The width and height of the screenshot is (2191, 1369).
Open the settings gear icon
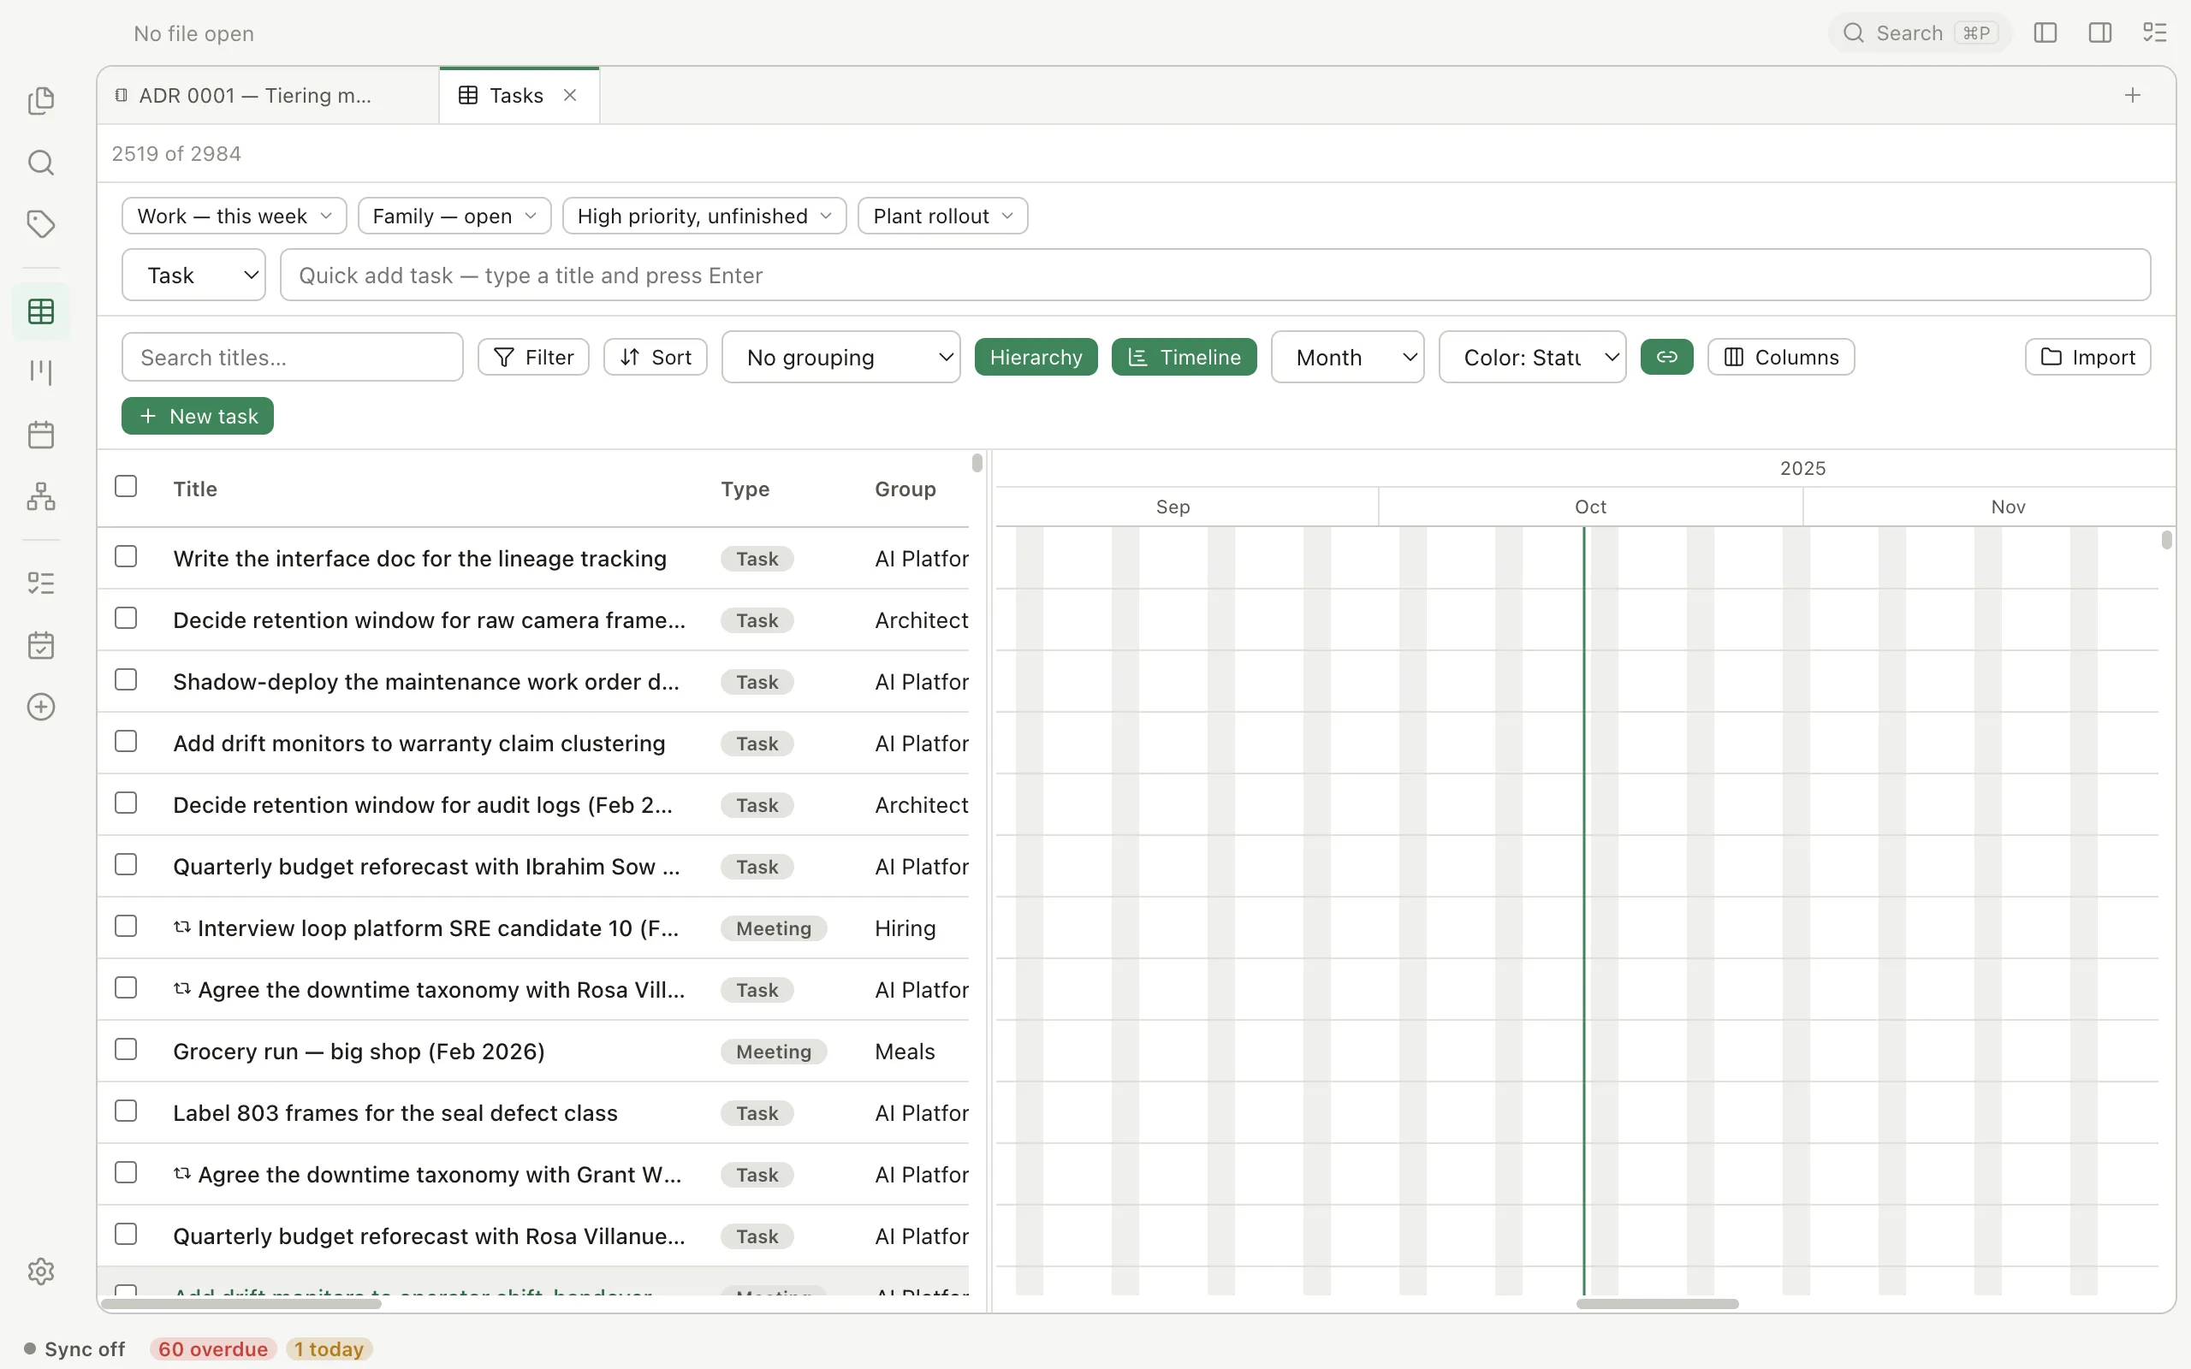[x=41, y=1271]
